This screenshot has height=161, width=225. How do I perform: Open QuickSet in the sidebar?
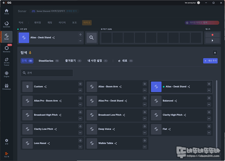[x=6, y=25]
